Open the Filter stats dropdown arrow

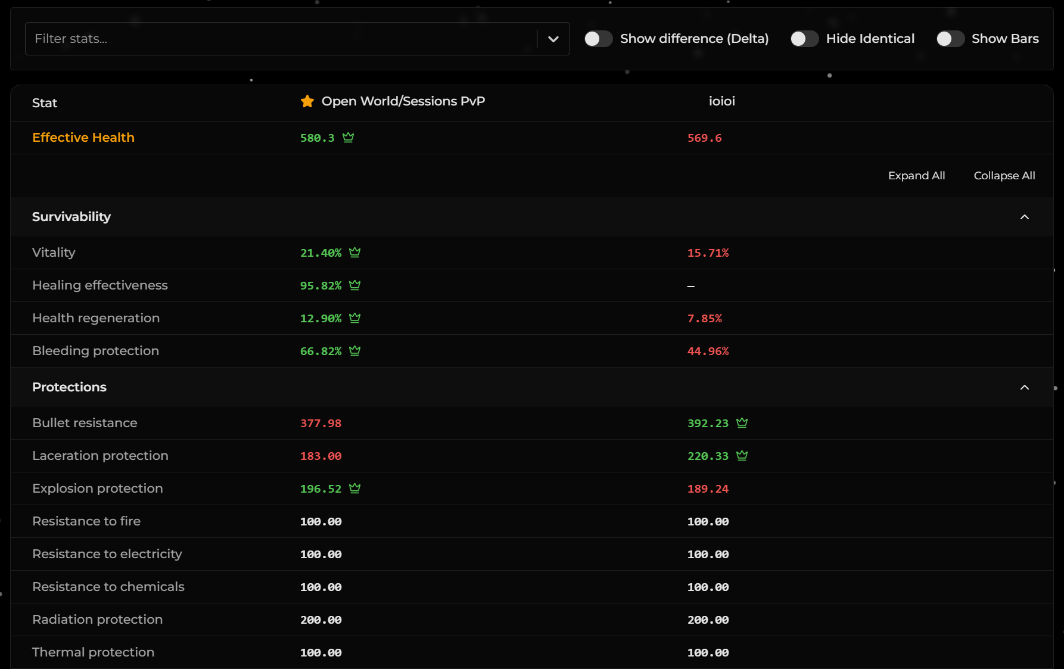pyautogui.click(x=553, y=39)
